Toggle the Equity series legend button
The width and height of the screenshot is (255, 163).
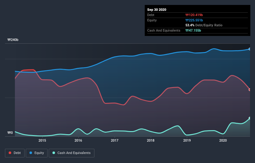37,153
